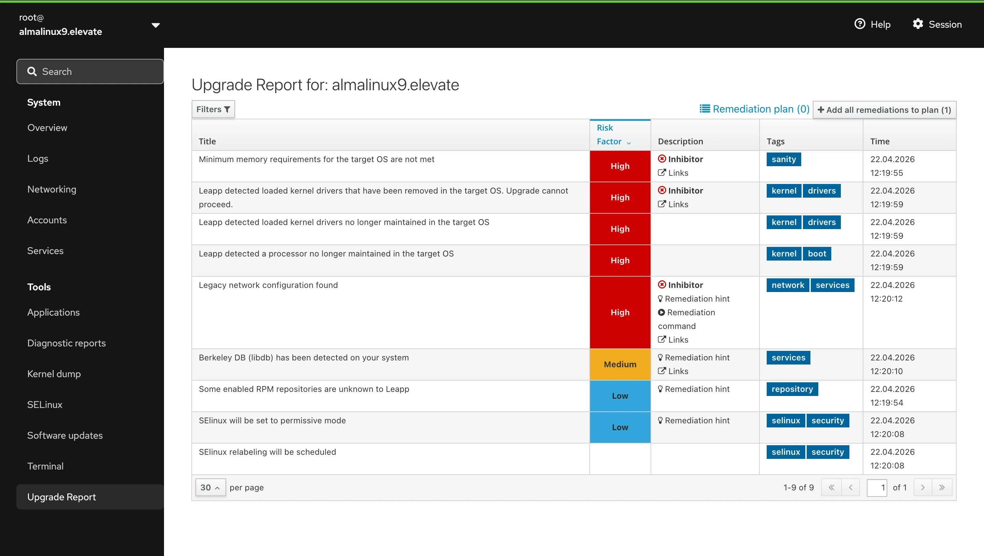Image resolution: width=984 pixels, height=556 pixels.
Task: Click Low risk cell for RPM repositories
Action: (620, 396)
